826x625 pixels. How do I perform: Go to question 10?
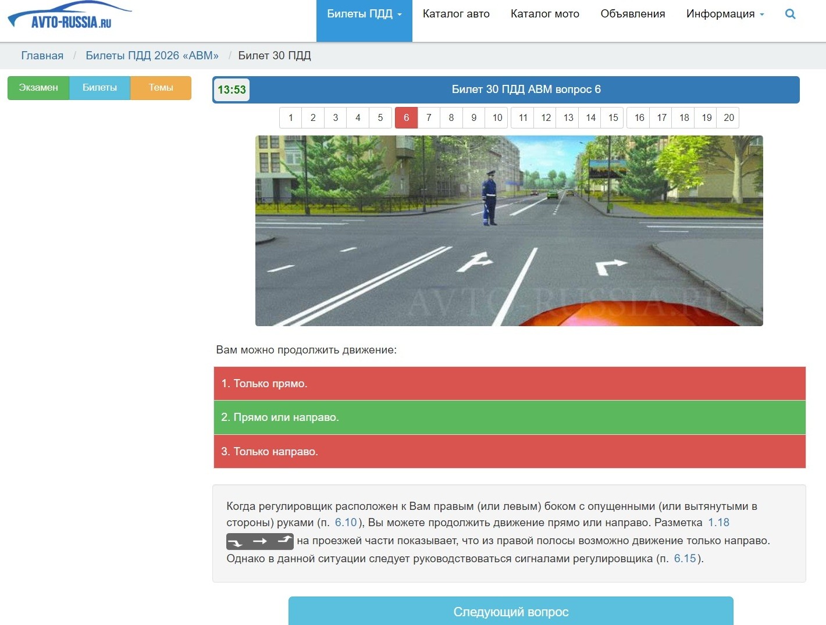click(497, 117)
